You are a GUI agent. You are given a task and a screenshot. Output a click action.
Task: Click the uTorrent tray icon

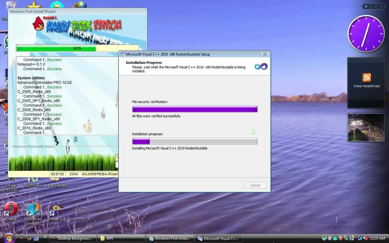324,238
